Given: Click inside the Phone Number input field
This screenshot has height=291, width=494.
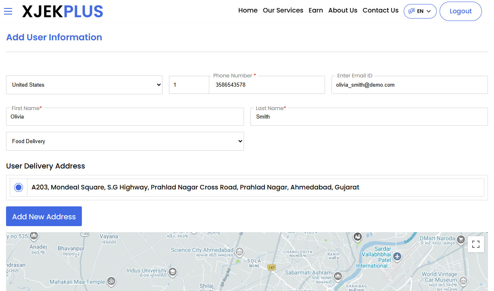Looking at the screenshot, I should [x=267, y=85].
